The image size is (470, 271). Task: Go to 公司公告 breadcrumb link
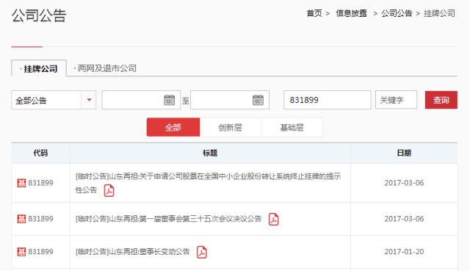(x=397, y=13)
